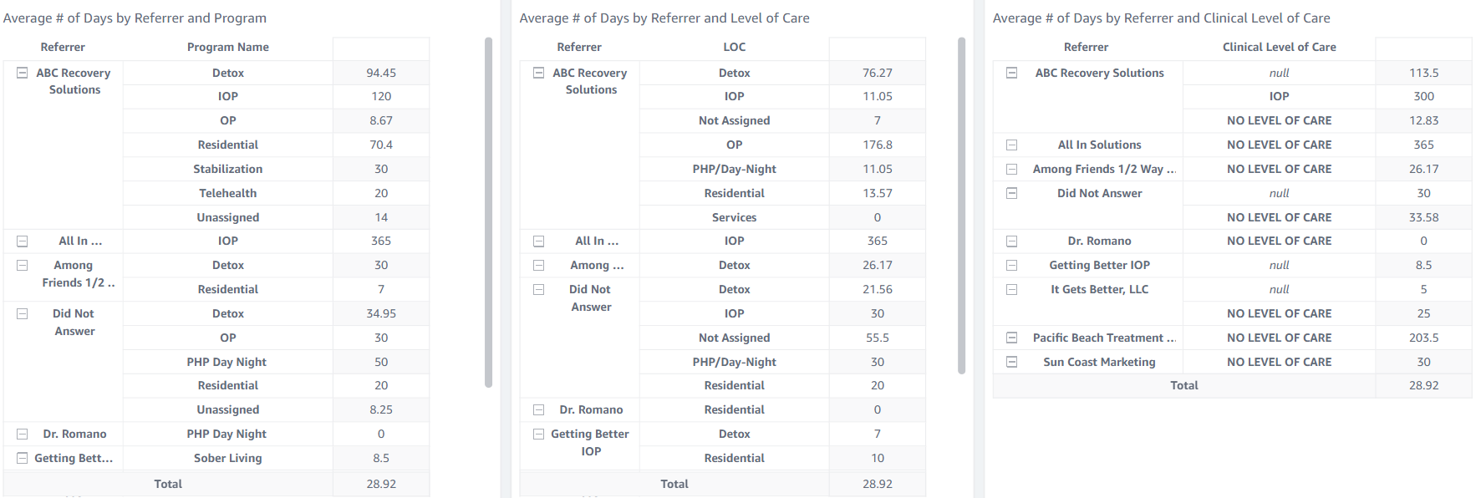This screenshot has width=1476, height=498.
Task: Click the LOC column header
Action: click(x=734, y=48)
